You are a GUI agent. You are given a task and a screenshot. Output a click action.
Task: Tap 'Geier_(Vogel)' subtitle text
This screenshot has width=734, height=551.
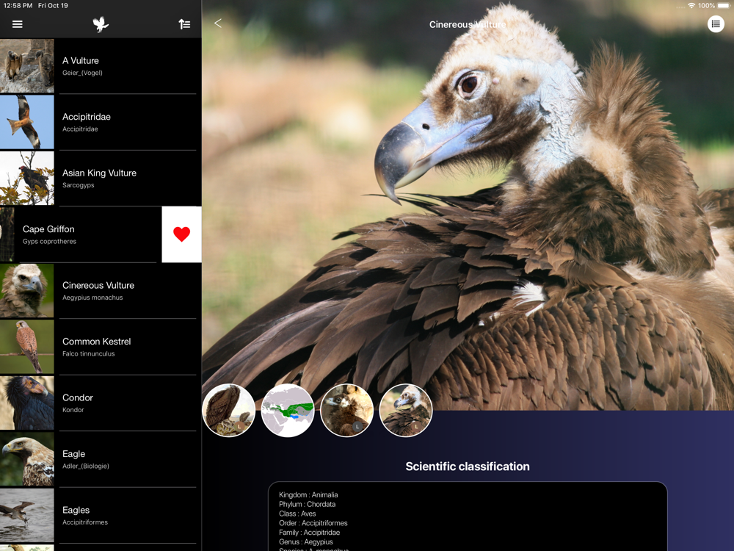[x=82, y=73]
